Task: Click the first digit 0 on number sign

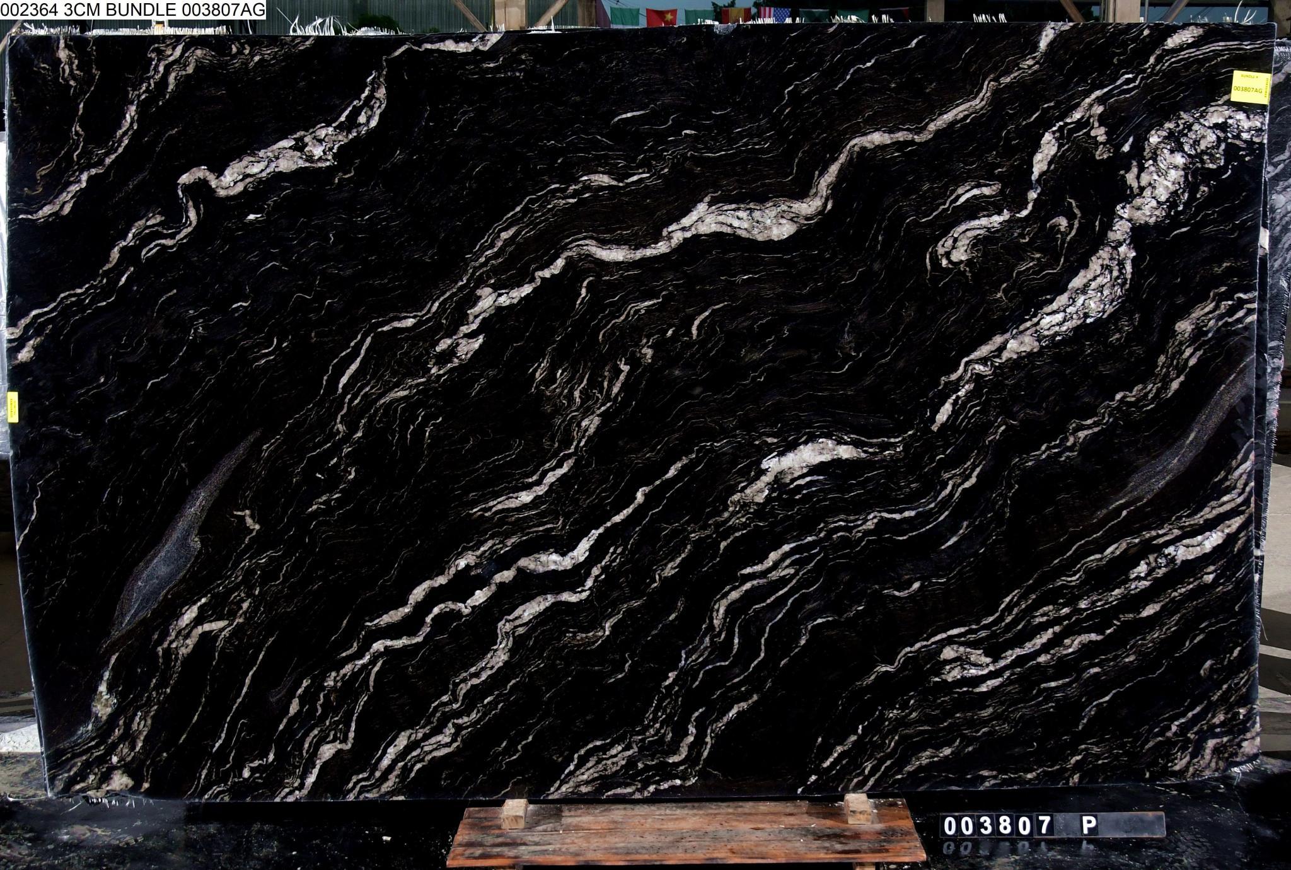Action: point(950,825)
